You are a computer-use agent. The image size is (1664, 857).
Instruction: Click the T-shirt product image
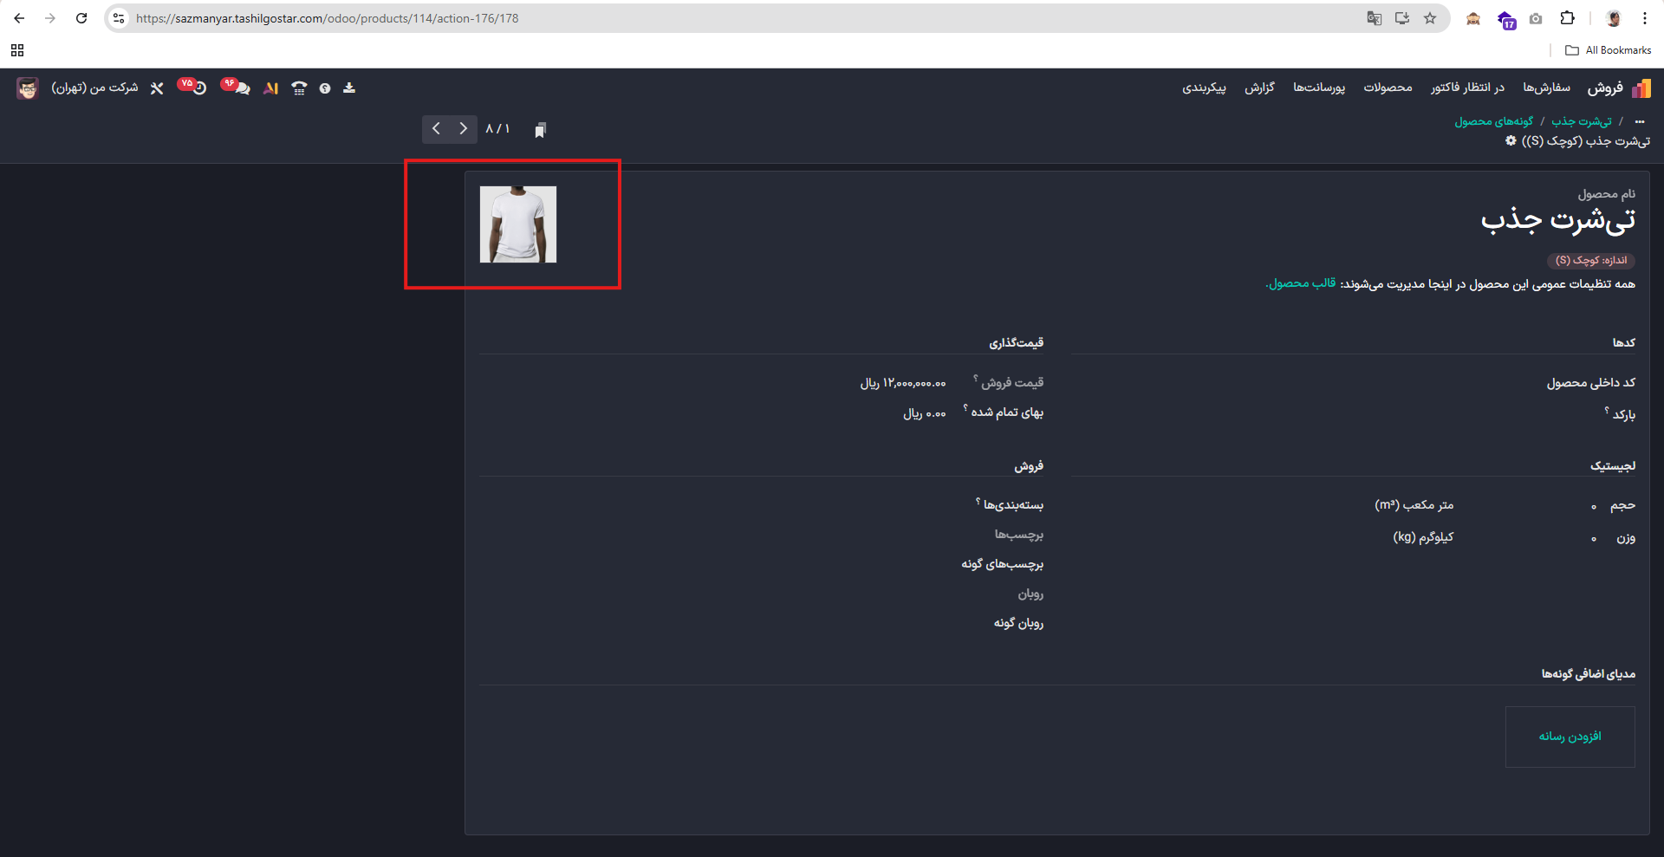click(518, 224)
